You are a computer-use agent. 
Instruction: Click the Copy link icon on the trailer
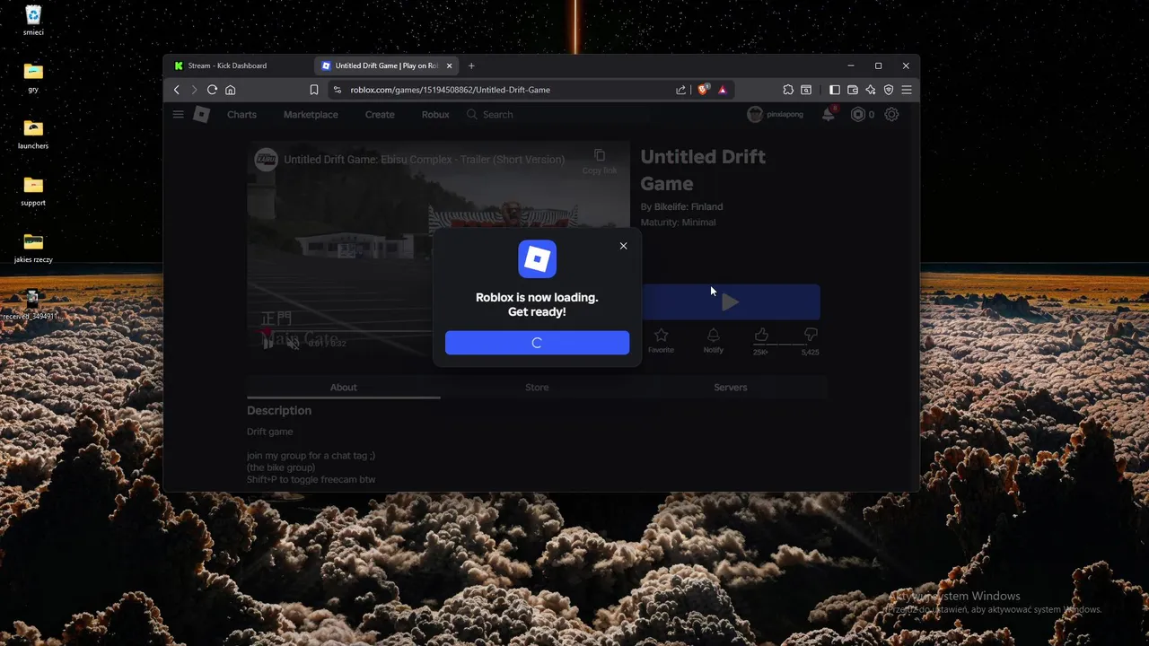coord(600,160)
